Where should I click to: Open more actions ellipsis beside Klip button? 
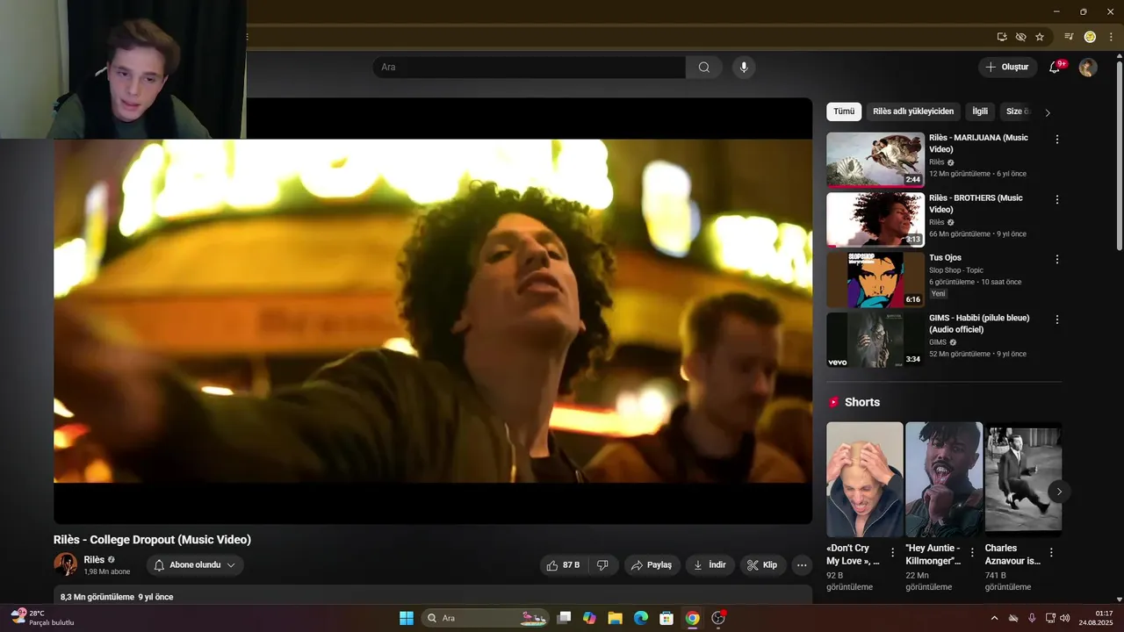(x=802, y=565)
